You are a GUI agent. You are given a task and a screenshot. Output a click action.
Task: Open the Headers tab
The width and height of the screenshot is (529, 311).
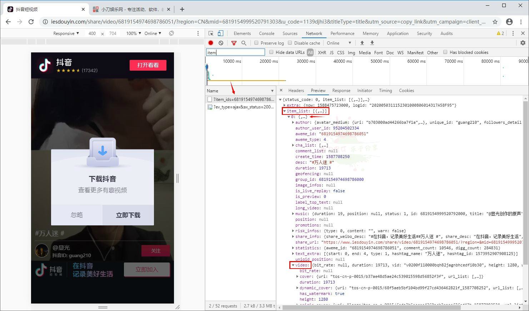296,91
